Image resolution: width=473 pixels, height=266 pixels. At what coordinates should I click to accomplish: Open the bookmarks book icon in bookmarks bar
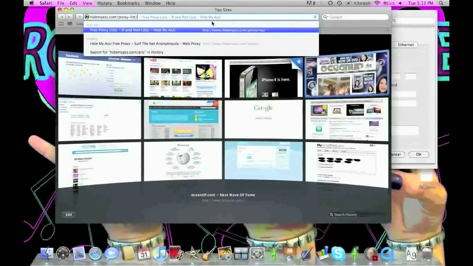(x=61, y=24)
